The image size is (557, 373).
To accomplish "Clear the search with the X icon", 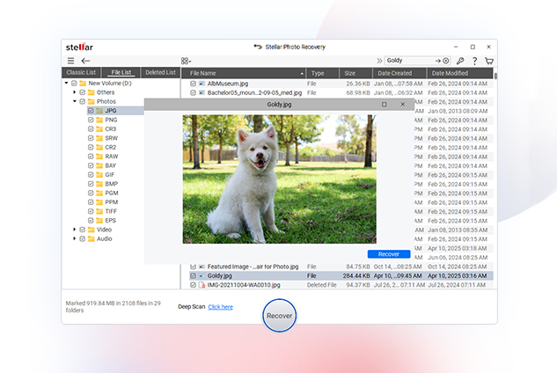I will 446,61.
